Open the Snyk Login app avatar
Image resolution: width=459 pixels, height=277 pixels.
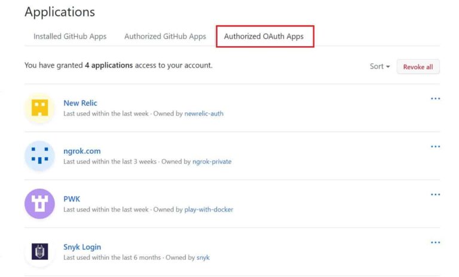click(x=39, y=251)
